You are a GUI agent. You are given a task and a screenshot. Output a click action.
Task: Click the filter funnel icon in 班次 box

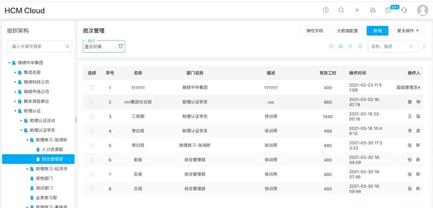[x=120, y=47]
